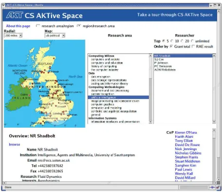Select data encryption research area
Image resolution: width=223 pixels, height=193 pixels.
pos(101,77)
